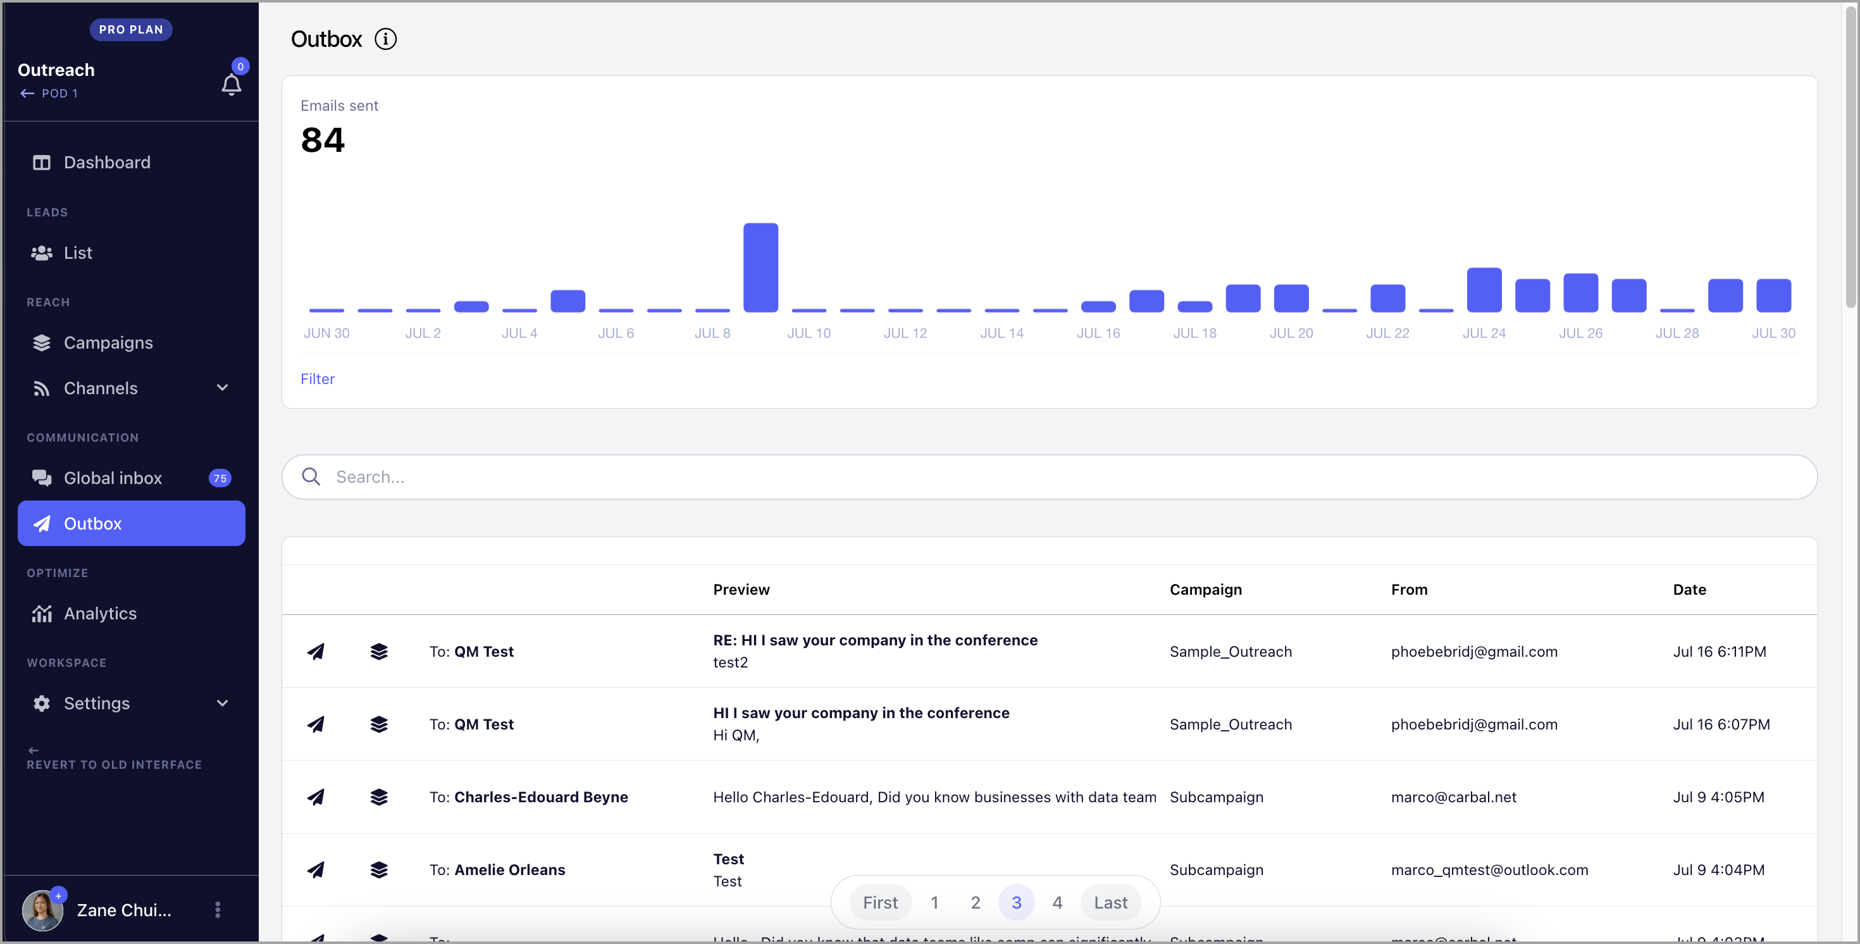Click the POD 1 workspace link
The height and width of the screenshot is (944, 1860).
click(x=60, y=93)
